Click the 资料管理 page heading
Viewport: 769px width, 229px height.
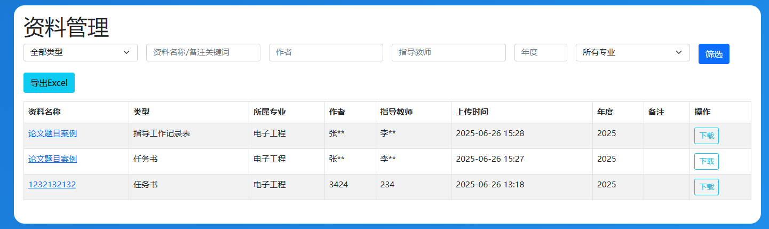[66, 27]
